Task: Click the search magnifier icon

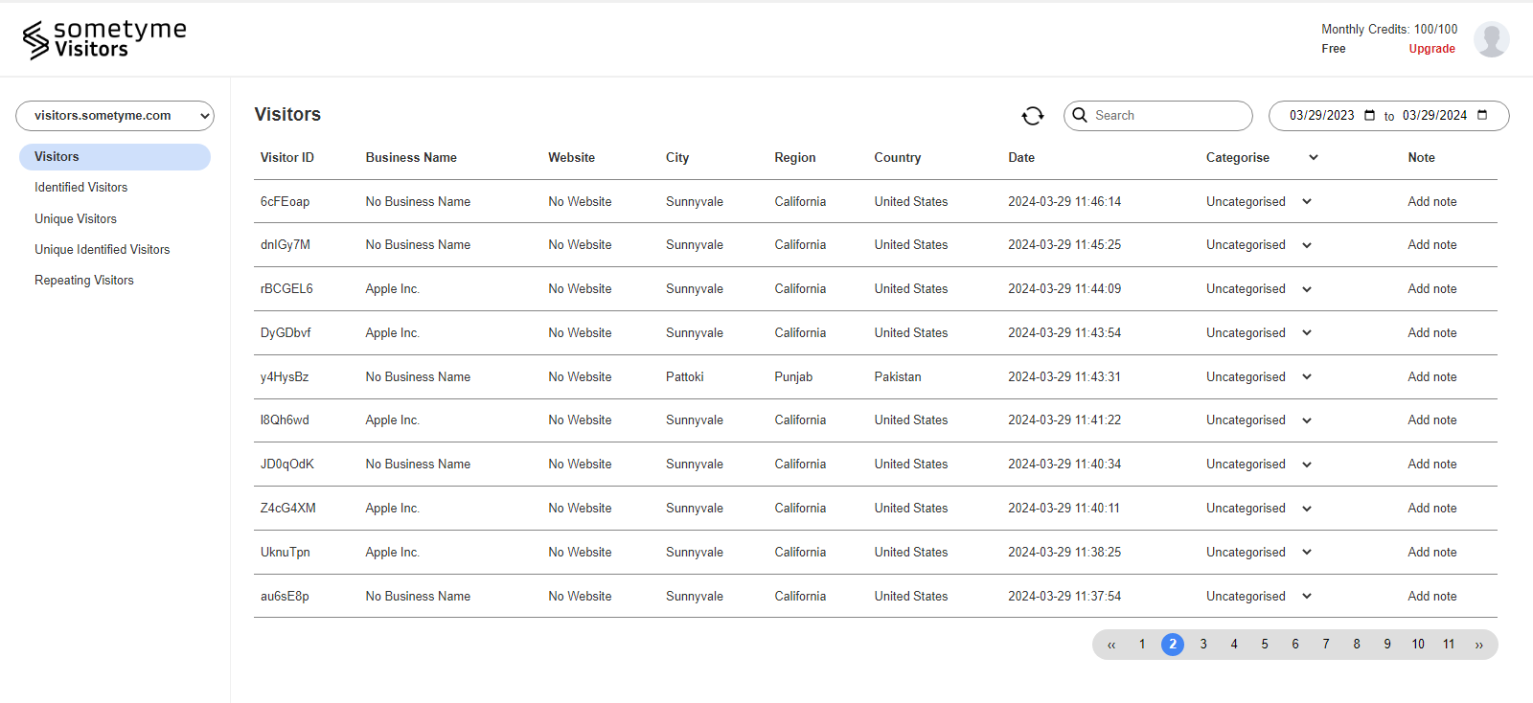Action: [1080, 115]
